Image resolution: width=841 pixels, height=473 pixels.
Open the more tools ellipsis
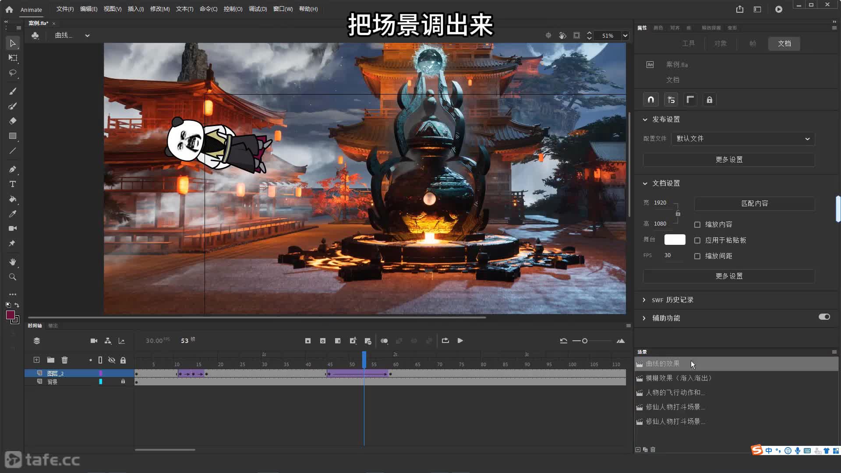(12, 294)
